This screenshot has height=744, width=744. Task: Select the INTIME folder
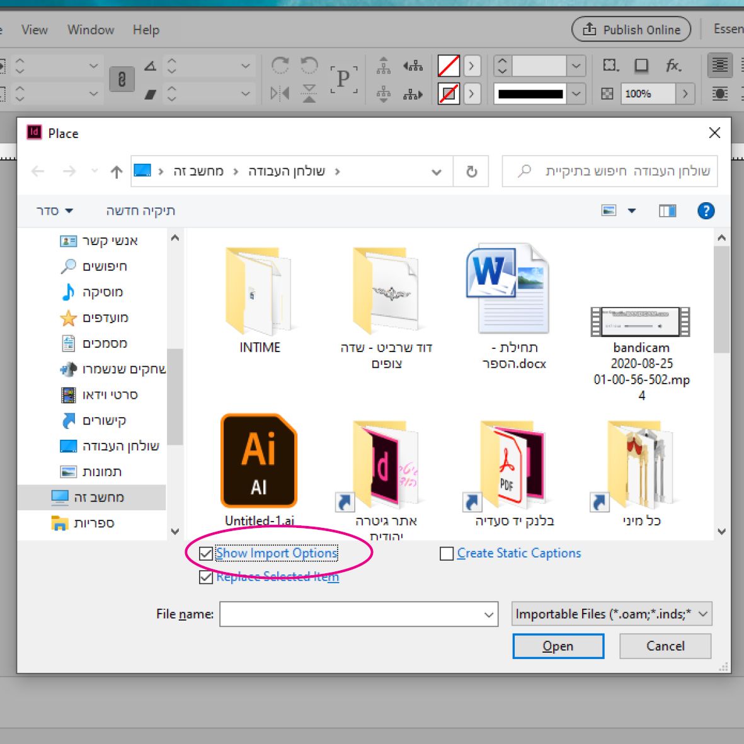point(260,300)
